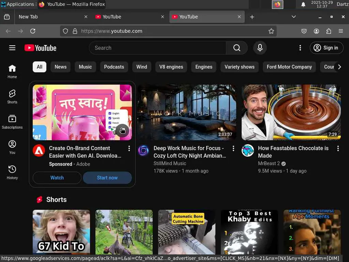Select the Variety shows filter chip
Screen dimensions: 349x262
[x=240, y=67]
